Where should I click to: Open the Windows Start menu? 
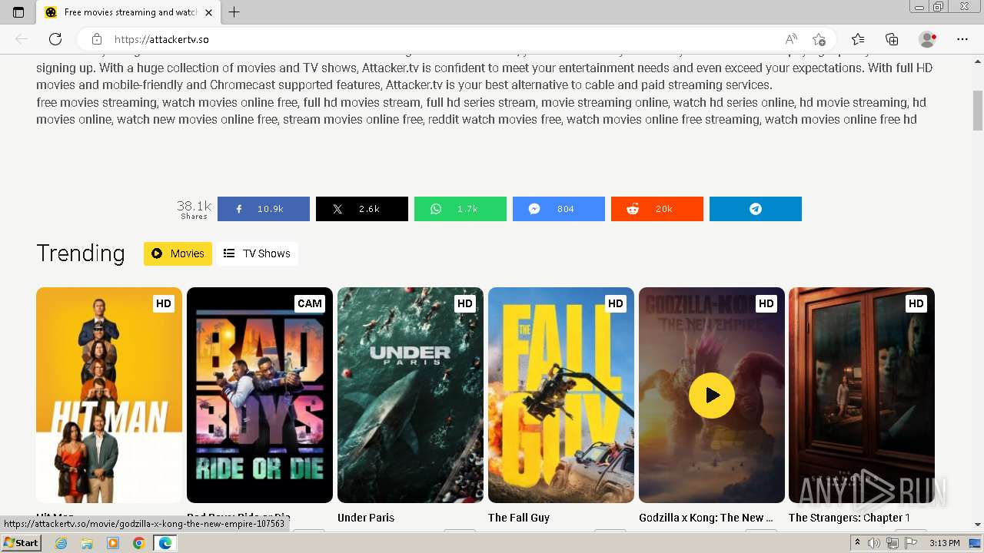21,543
